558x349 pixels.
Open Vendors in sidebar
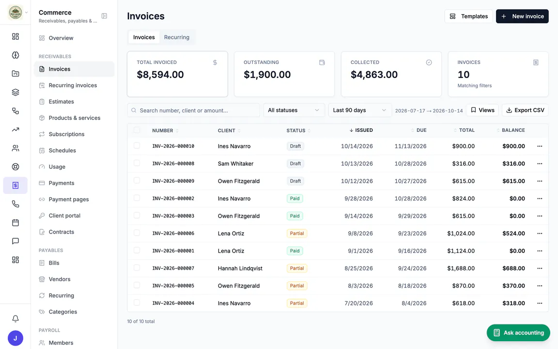tap(74, 279)
